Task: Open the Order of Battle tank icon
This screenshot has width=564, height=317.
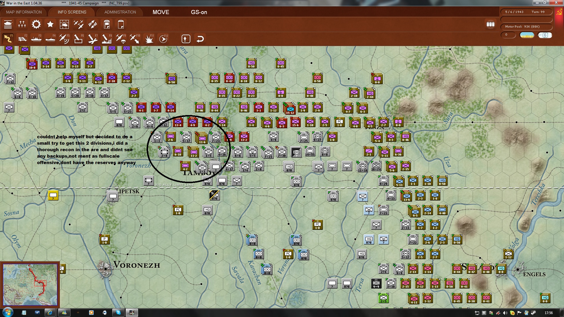Action: pos(8,24)
